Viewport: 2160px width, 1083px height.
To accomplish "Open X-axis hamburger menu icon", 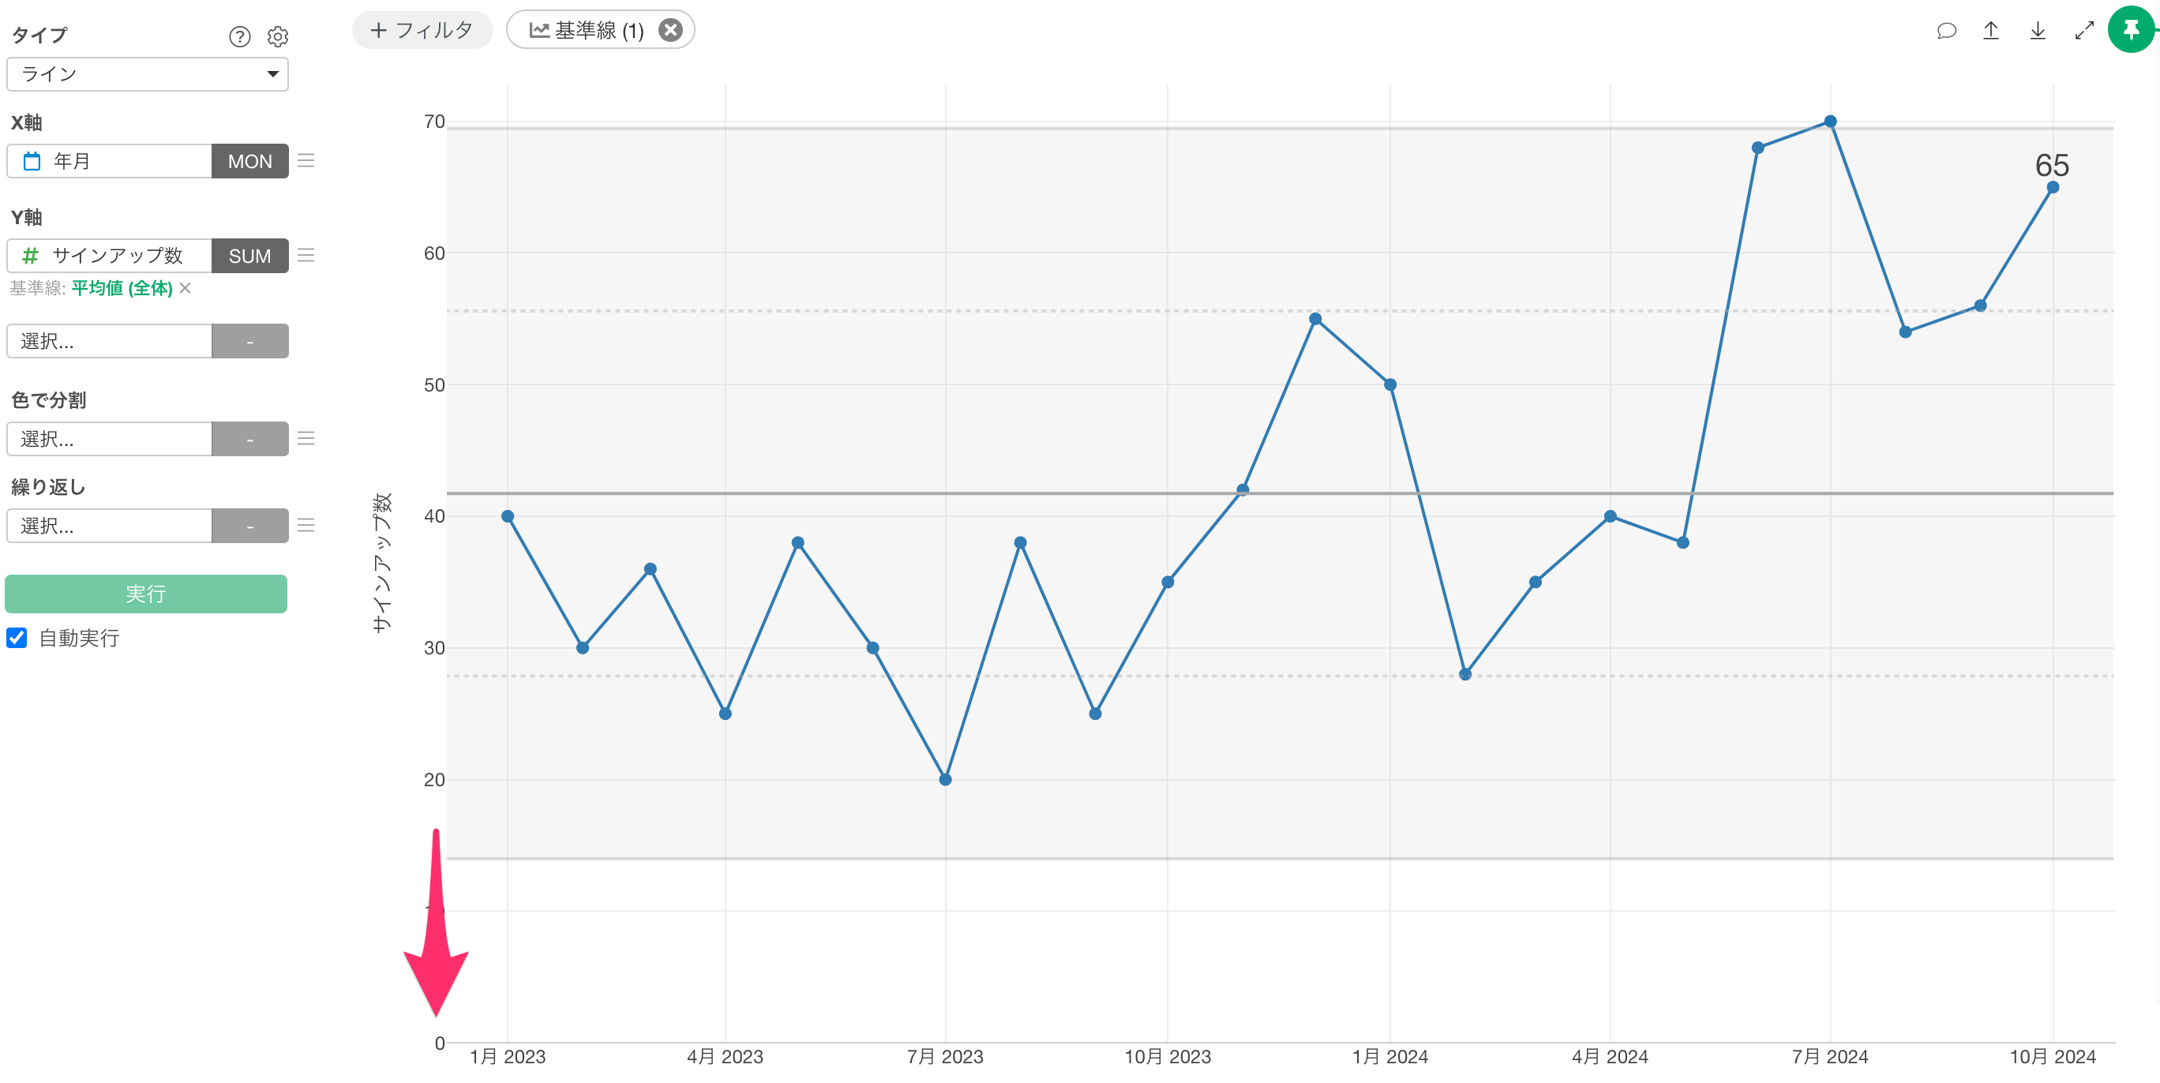I will [x=306, y=161].
